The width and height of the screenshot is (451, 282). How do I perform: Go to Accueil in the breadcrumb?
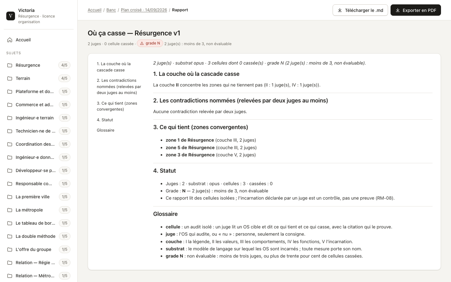tap(95, 10)
